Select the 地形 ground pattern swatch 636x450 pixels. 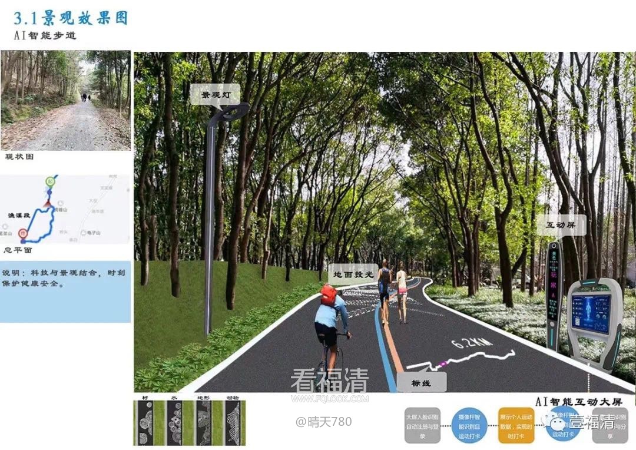(x=203, y=422)
